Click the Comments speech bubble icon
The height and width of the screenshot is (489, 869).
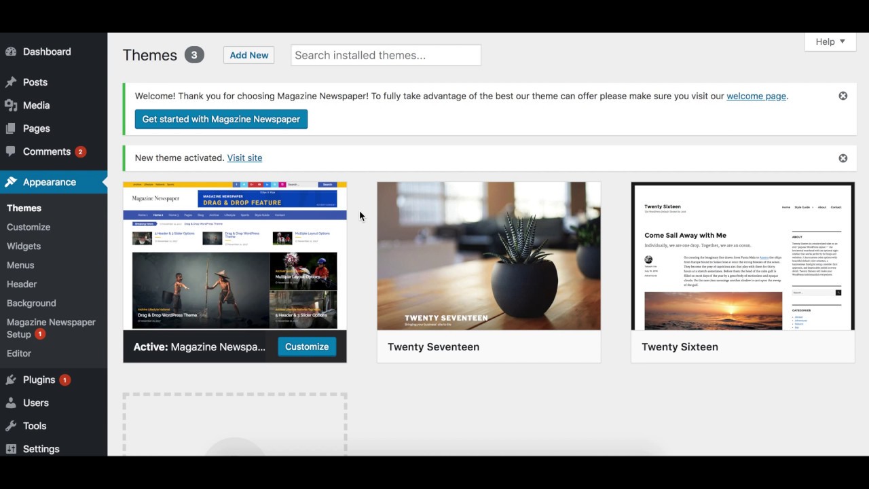coord(11,151)
